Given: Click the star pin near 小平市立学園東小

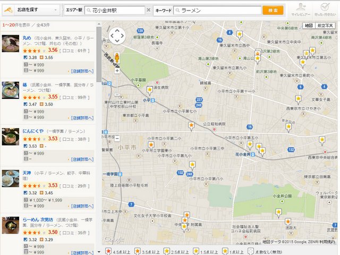Looking at the screenshot, I should 151,145.
